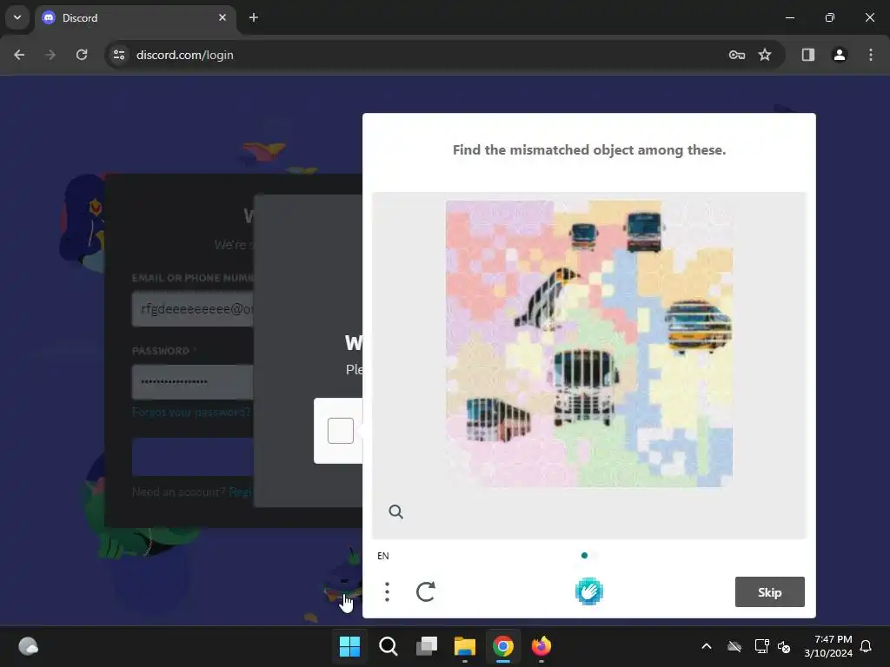The image size is (890, 667).
Task: Click the Discord login button
Action: [193, 457]
